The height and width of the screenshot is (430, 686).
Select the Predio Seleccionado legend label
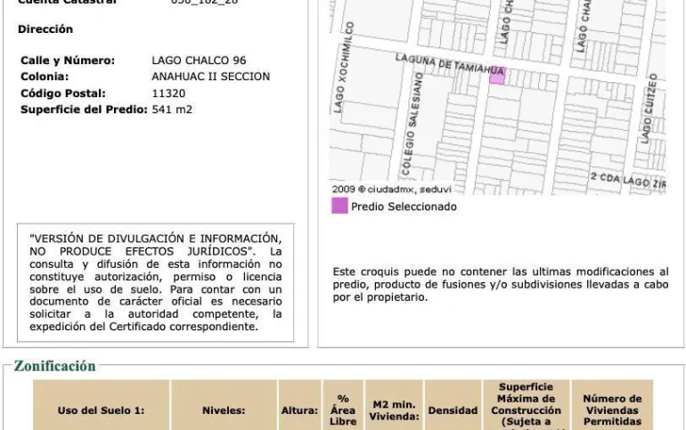click(404, 207)
